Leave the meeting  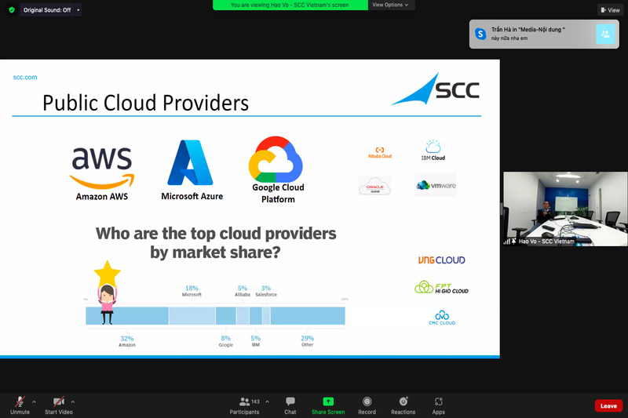[x=608, y=405]
